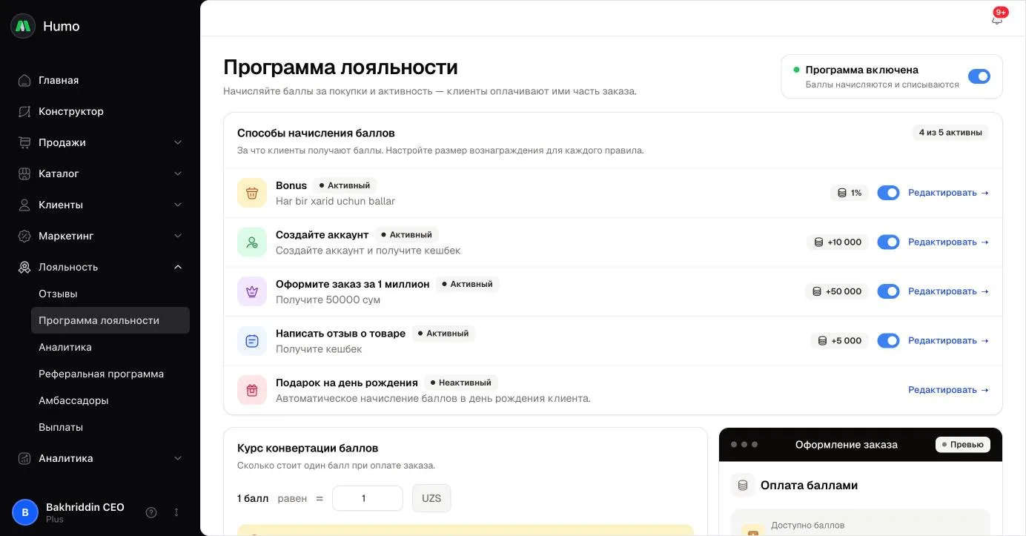Click the Аналитика chart icon in sidebar
Image resolution: width=1026 pixels, height=536 pixels.
pyautogui.click(x=24, y=458)
